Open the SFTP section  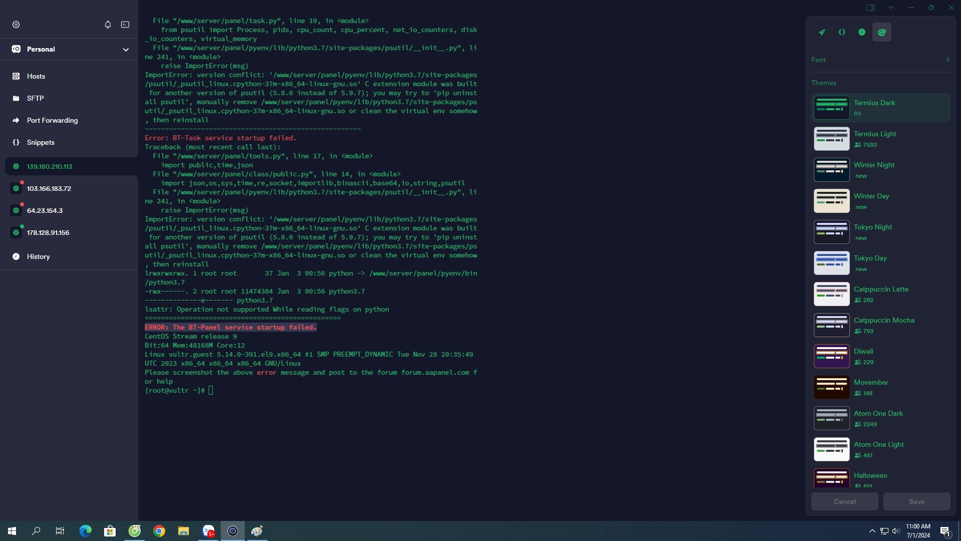35,98
